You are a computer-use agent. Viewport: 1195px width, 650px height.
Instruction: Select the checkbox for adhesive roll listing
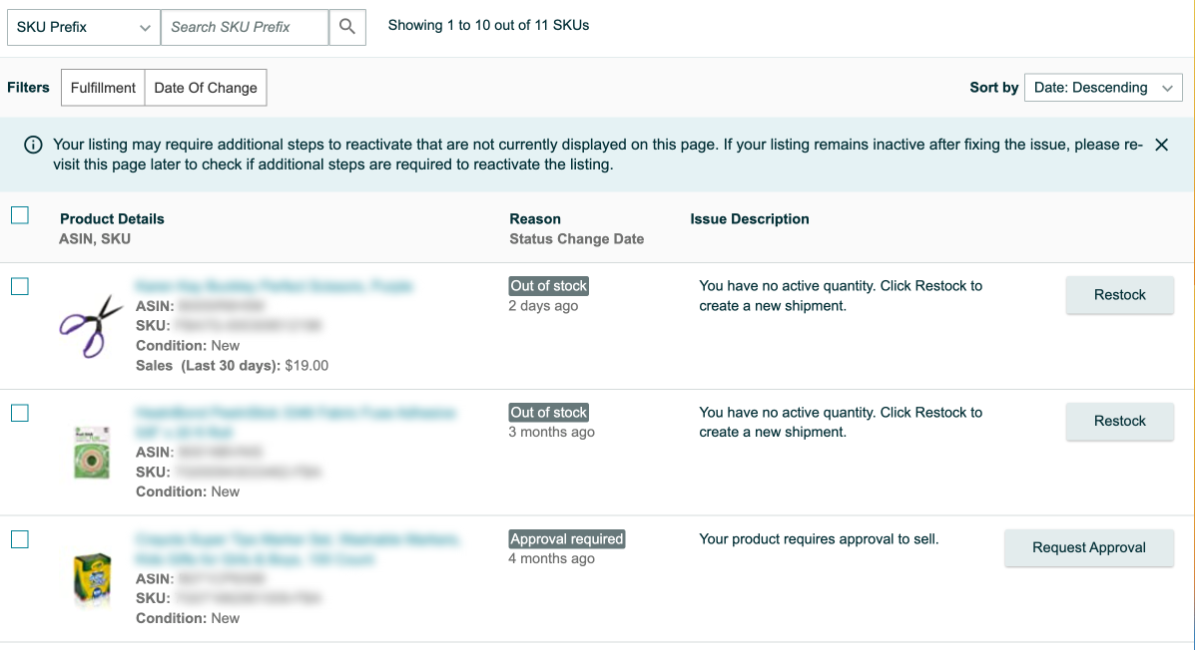click(x=20, y=413)
